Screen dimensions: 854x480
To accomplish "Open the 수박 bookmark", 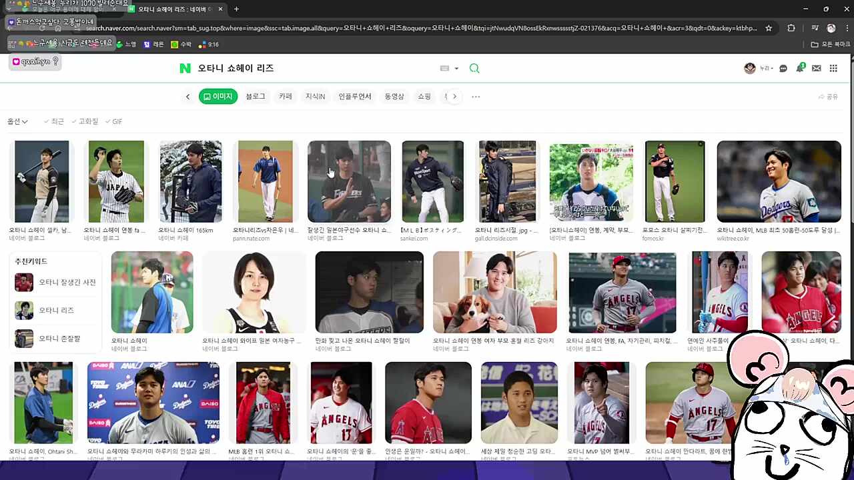I will pyautogui.click(x=181, y=44).
